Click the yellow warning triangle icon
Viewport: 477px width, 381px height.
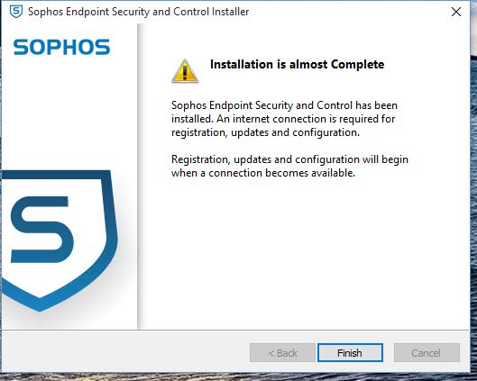point(185,71)
